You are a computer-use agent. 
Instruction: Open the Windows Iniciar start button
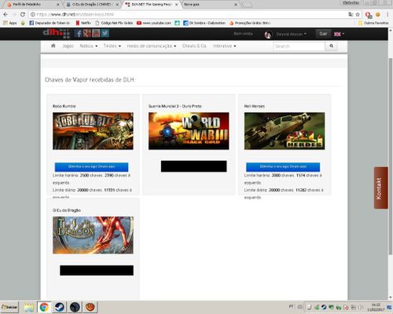[9, 307]
